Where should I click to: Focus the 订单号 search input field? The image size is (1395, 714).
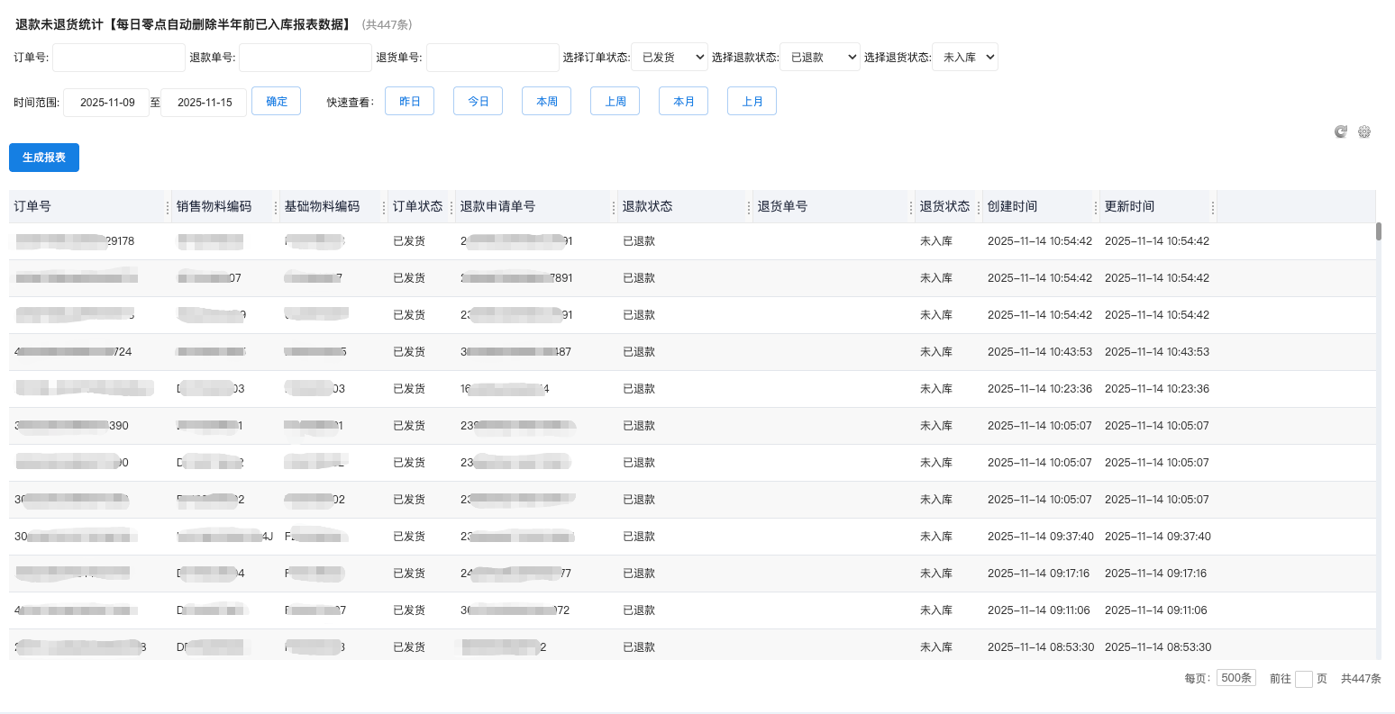[119, 58]
